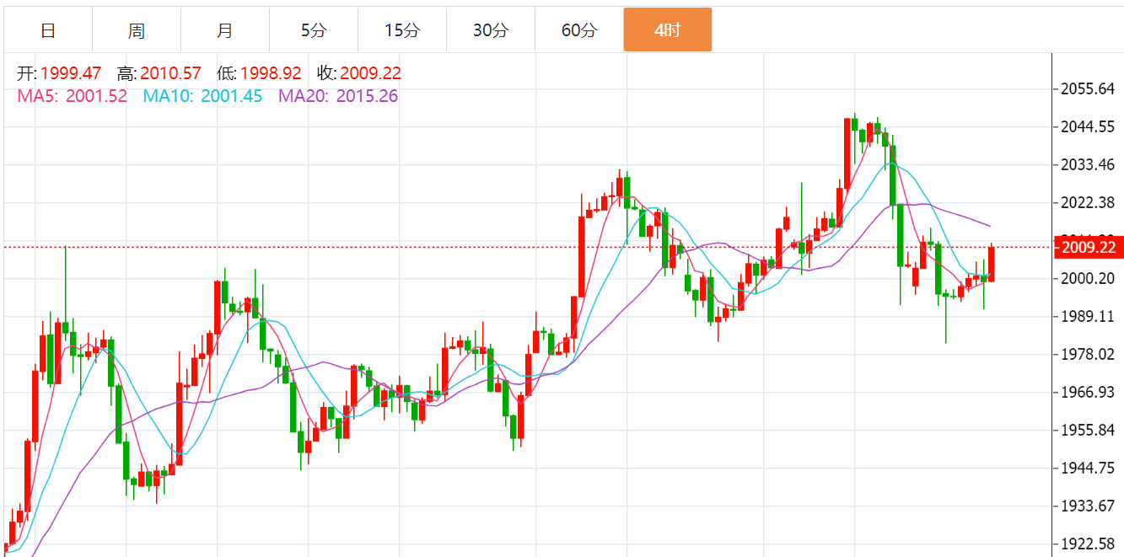Click the latest red candlestick at right
The height and width of the screenshot is (557, 1124).
pyautogui.click(x=992, y=264)
